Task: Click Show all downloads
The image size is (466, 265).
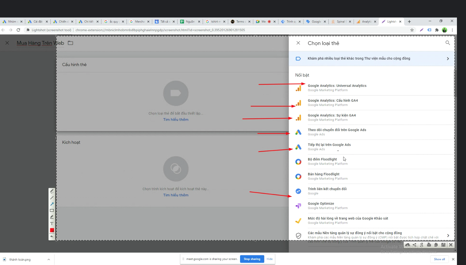Action: click(x=439, y=259)
